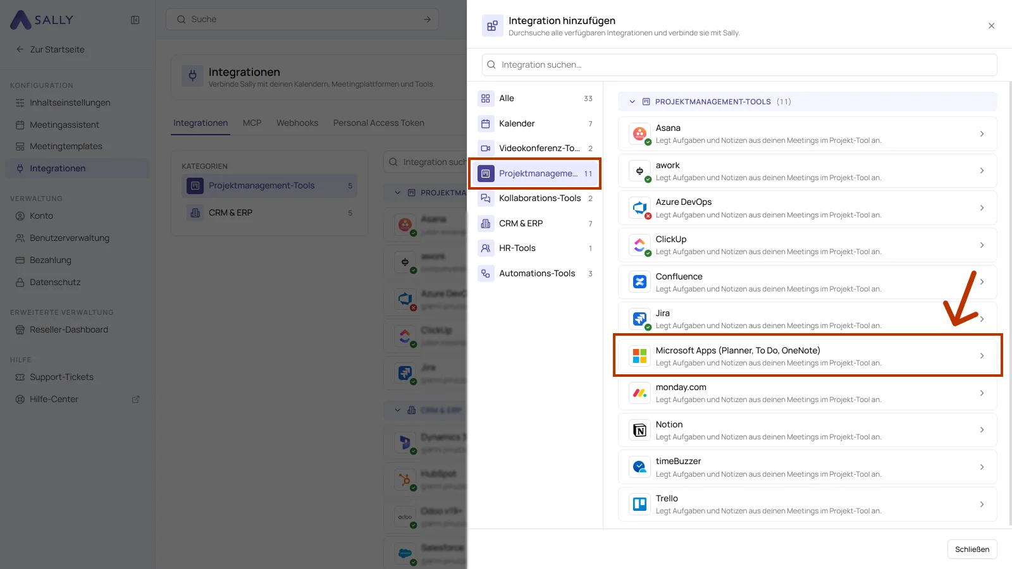The image size is (1012, 569).
Task: Open Reseller-Dashboard in sidebar
Action: [x=77, y=329]
